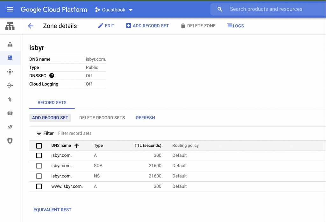326x222 pixels.
Task: Click ADD RECORD SET in the top toolbar
Action: (147, 26)
